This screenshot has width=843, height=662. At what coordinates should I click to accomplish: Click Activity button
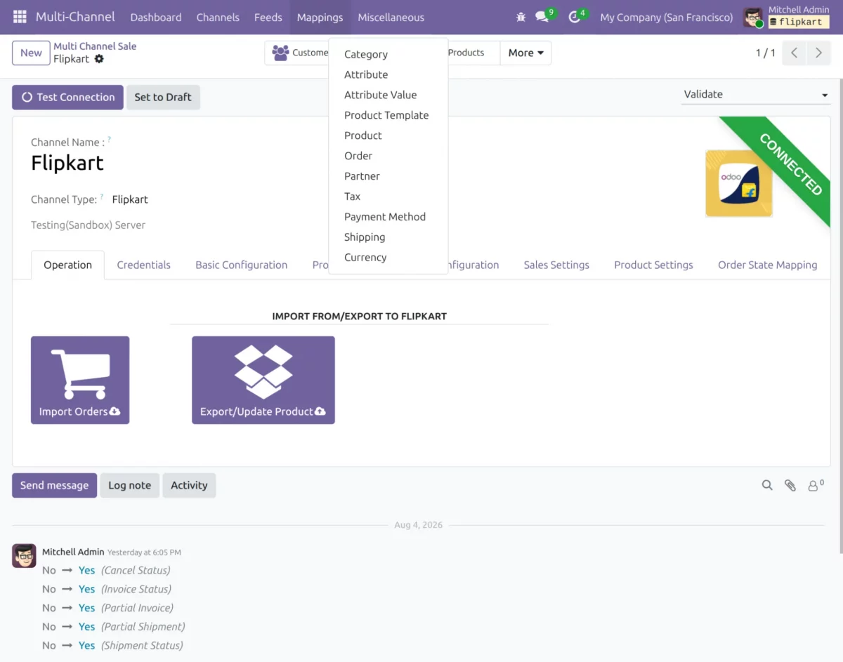coord(189,485)
